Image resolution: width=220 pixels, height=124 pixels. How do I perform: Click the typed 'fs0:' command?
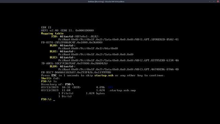[56, 78]
